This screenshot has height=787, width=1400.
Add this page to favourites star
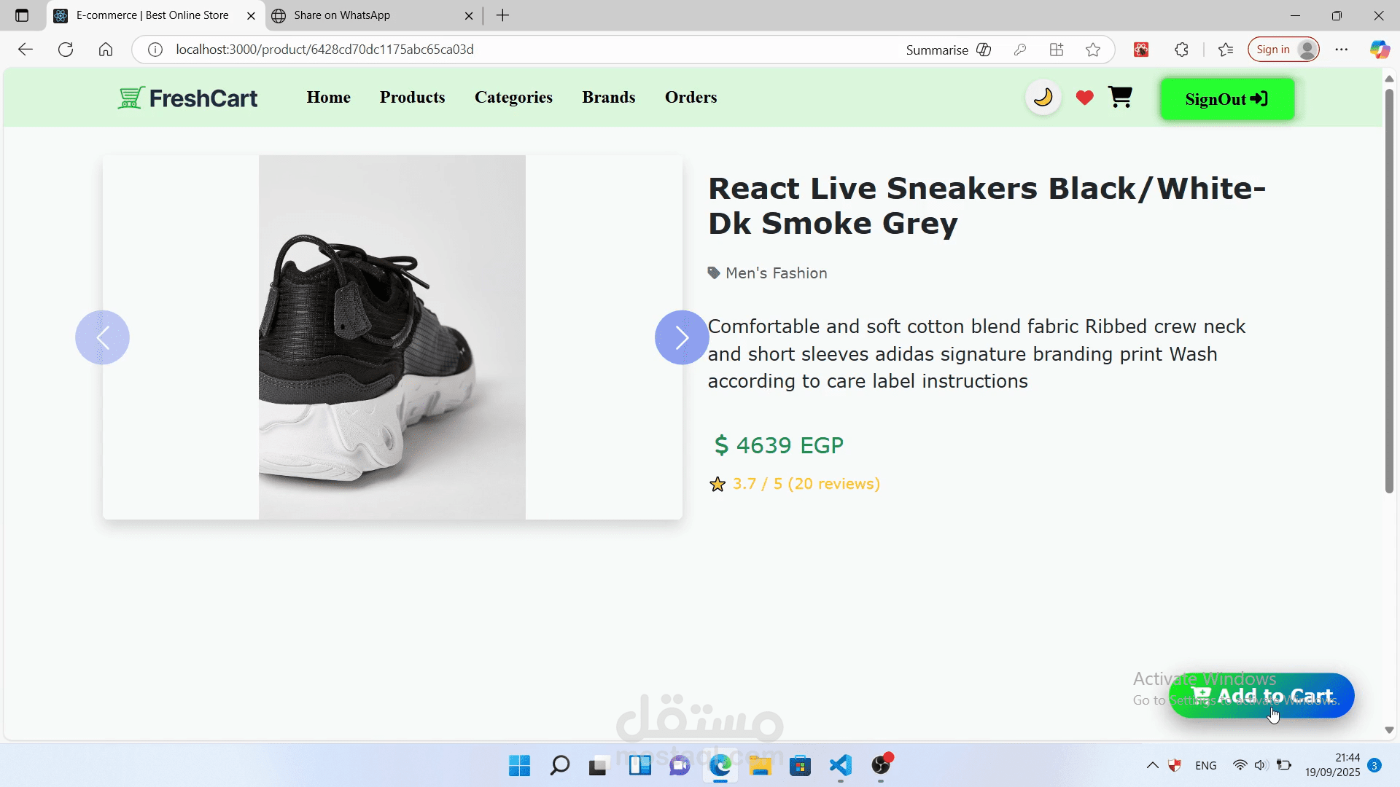point(1093,50)
